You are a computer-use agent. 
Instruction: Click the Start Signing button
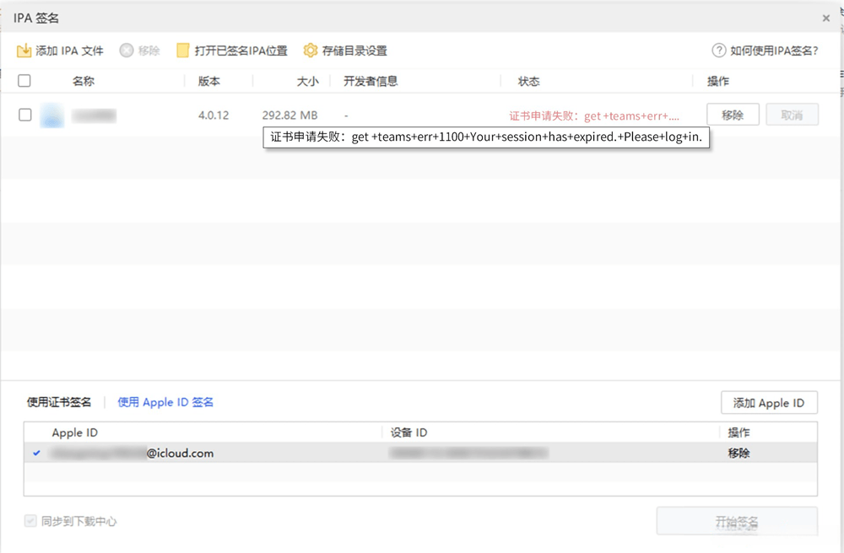click(x=738, y=521)
